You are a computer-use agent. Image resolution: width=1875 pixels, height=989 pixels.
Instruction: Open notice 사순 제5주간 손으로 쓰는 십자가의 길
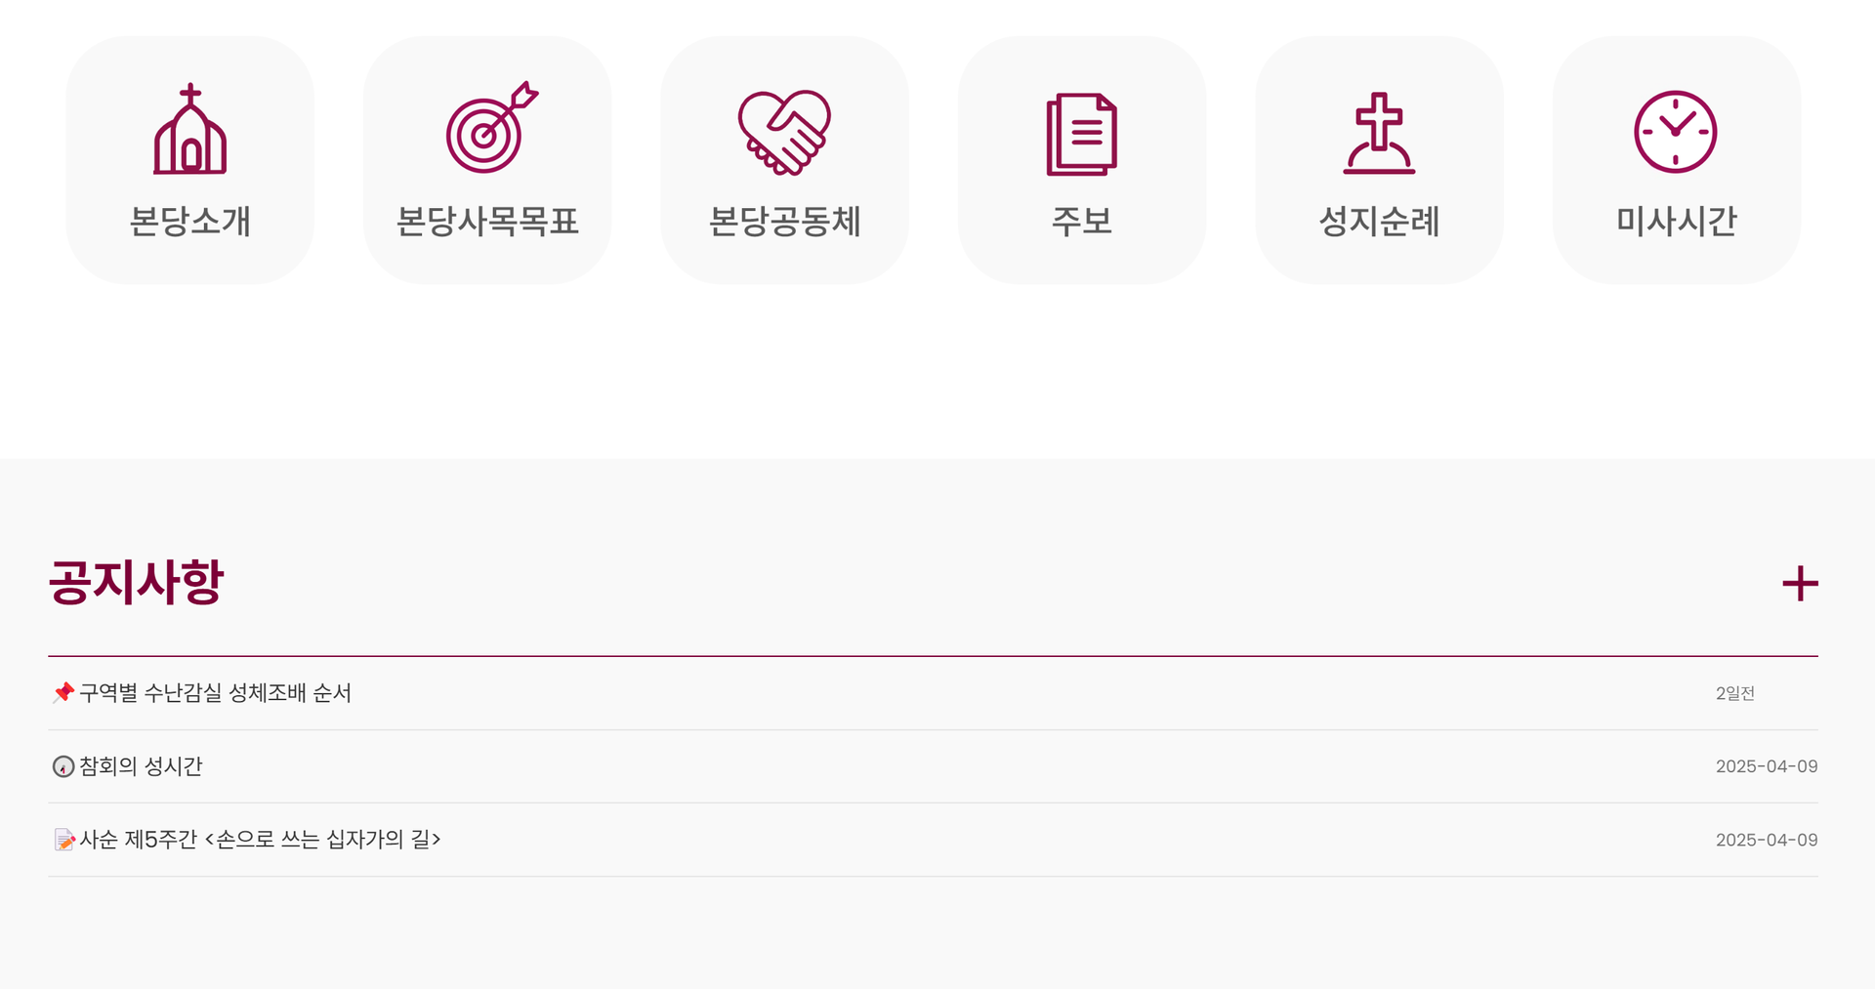260,840
